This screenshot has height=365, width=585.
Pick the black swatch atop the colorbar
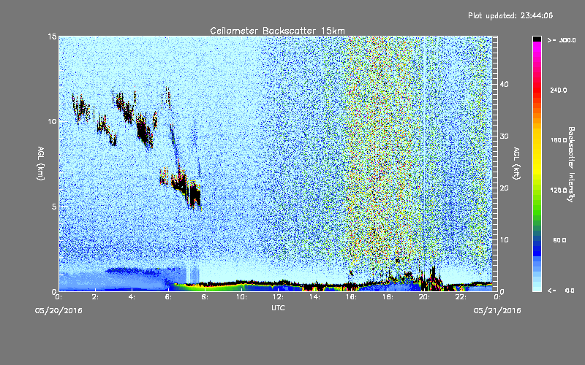[x=537, y=39]
